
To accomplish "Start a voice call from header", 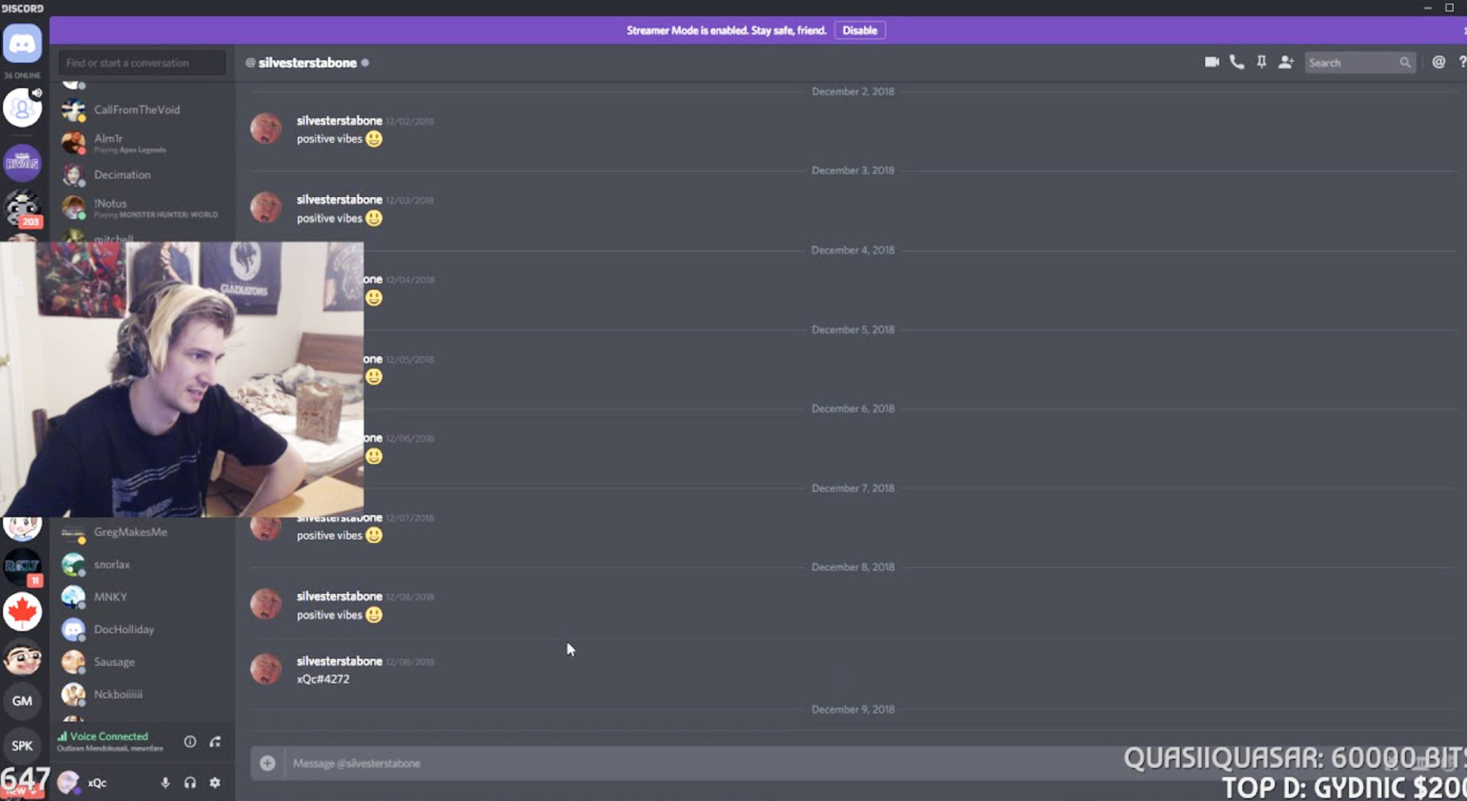I will pos(1236,62).
